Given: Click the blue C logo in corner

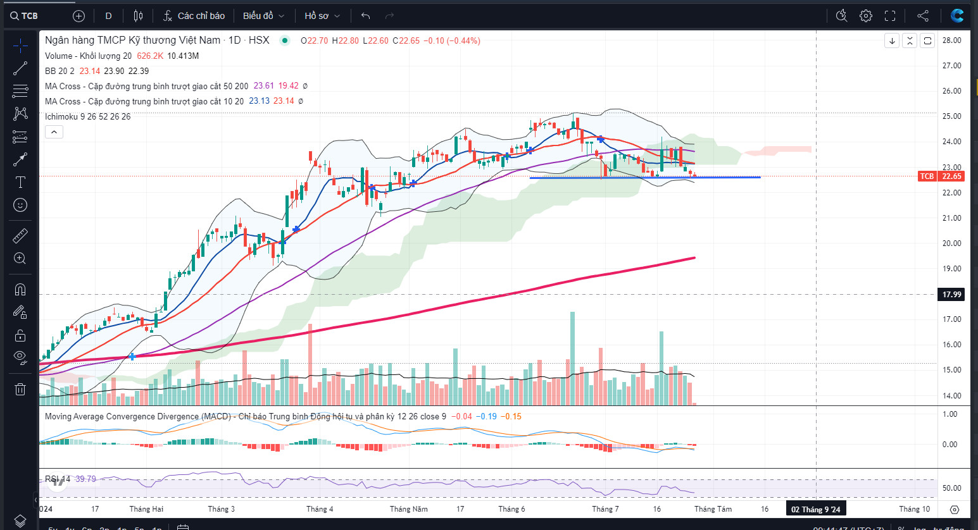Looking at the screenshot, I should point(957,16).
